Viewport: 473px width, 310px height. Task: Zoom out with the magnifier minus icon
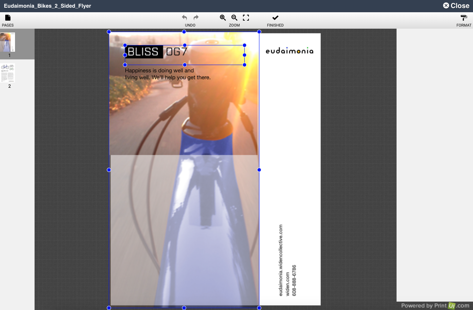coord(235,18)
